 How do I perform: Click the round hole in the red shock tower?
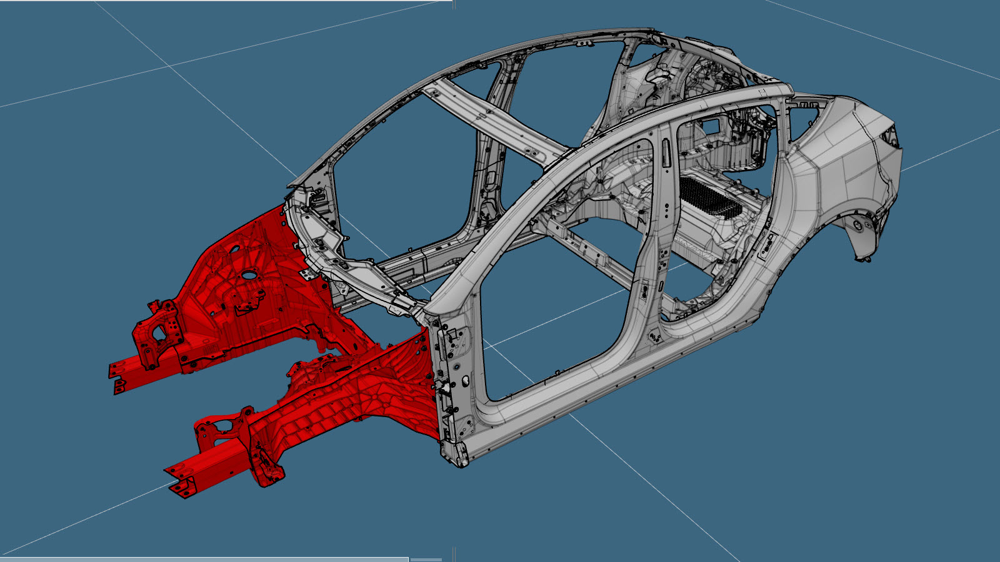point(249,274)
